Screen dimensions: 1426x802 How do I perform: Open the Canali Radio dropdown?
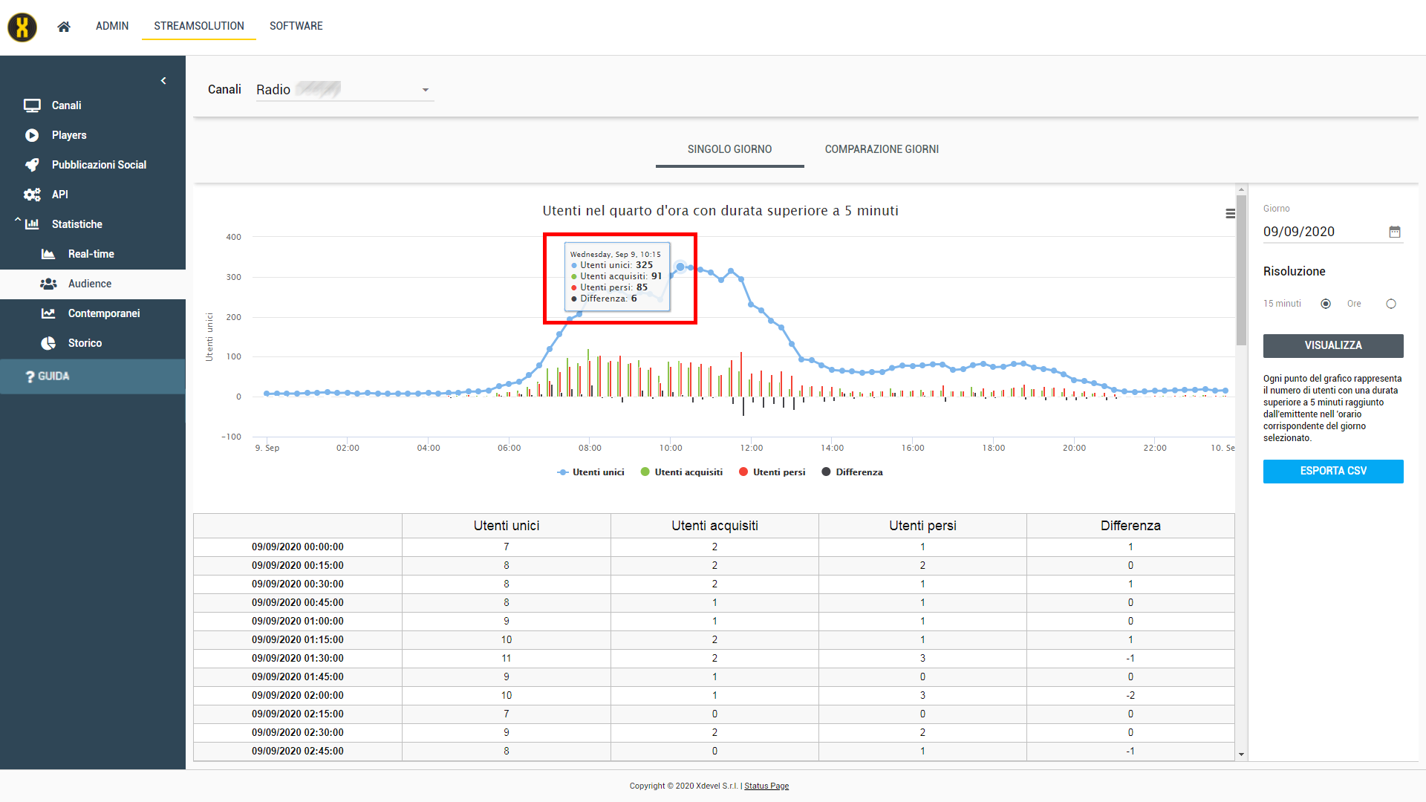pyautogui.click(x=345, y=90)
